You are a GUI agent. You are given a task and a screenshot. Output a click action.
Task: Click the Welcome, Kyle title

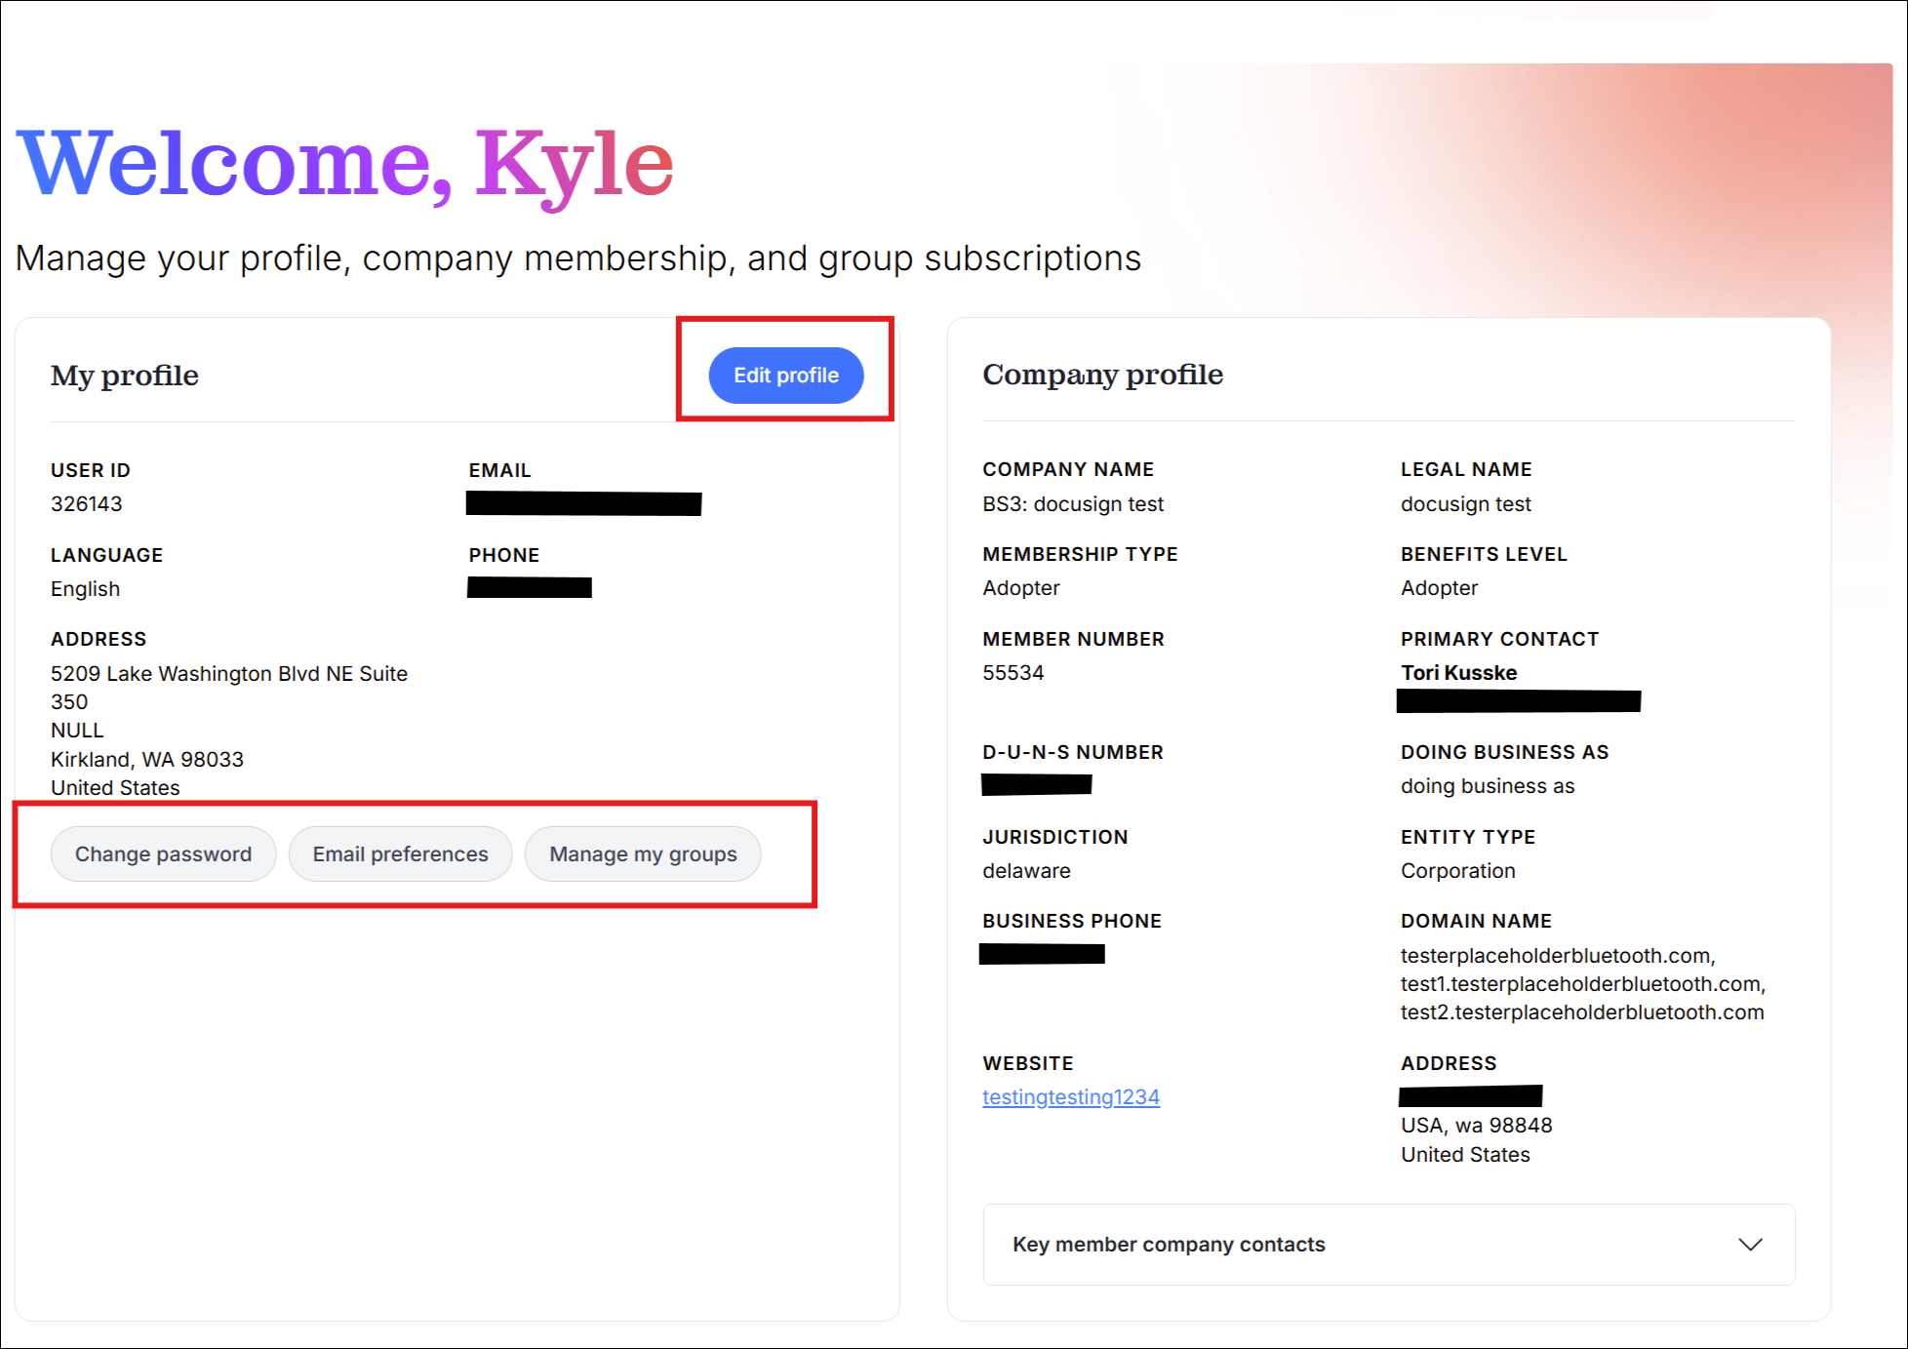pyautogui.click(x=345, y=164)
